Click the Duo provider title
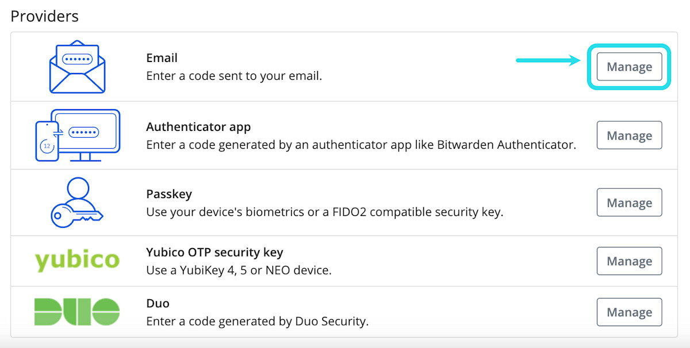690x348 pixels. pyautogui.click(x=158, y=303)
